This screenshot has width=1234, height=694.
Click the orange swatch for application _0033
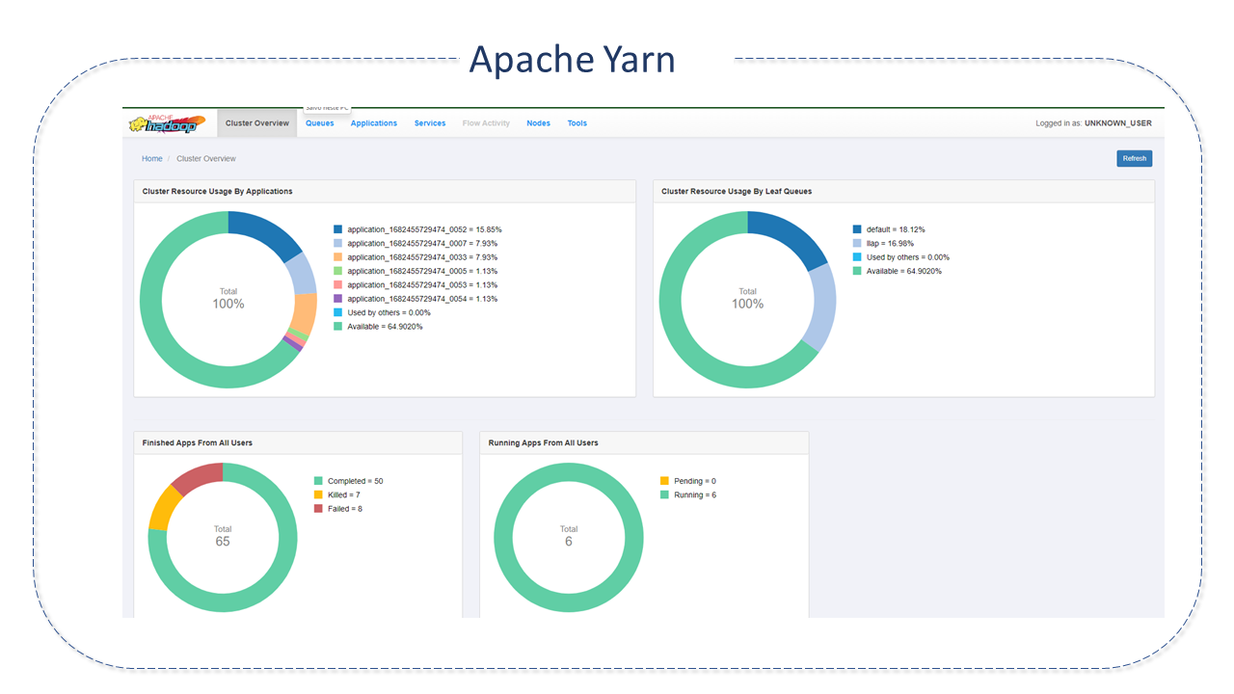(338, 257)
